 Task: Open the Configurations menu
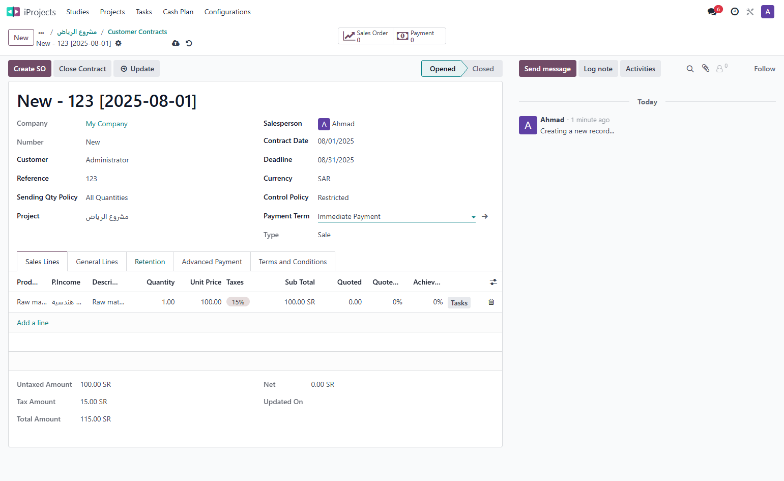227,12
